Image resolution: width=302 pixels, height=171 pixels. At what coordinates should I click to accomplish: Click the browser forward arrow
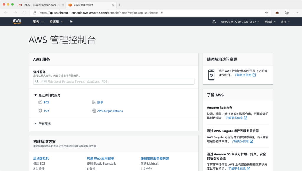coord(15,13)
